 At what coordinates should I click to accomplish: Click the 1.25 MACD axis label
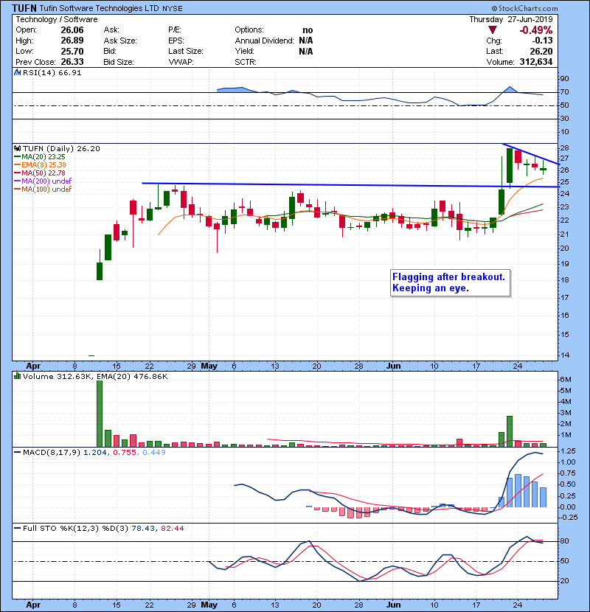point(568,451)
